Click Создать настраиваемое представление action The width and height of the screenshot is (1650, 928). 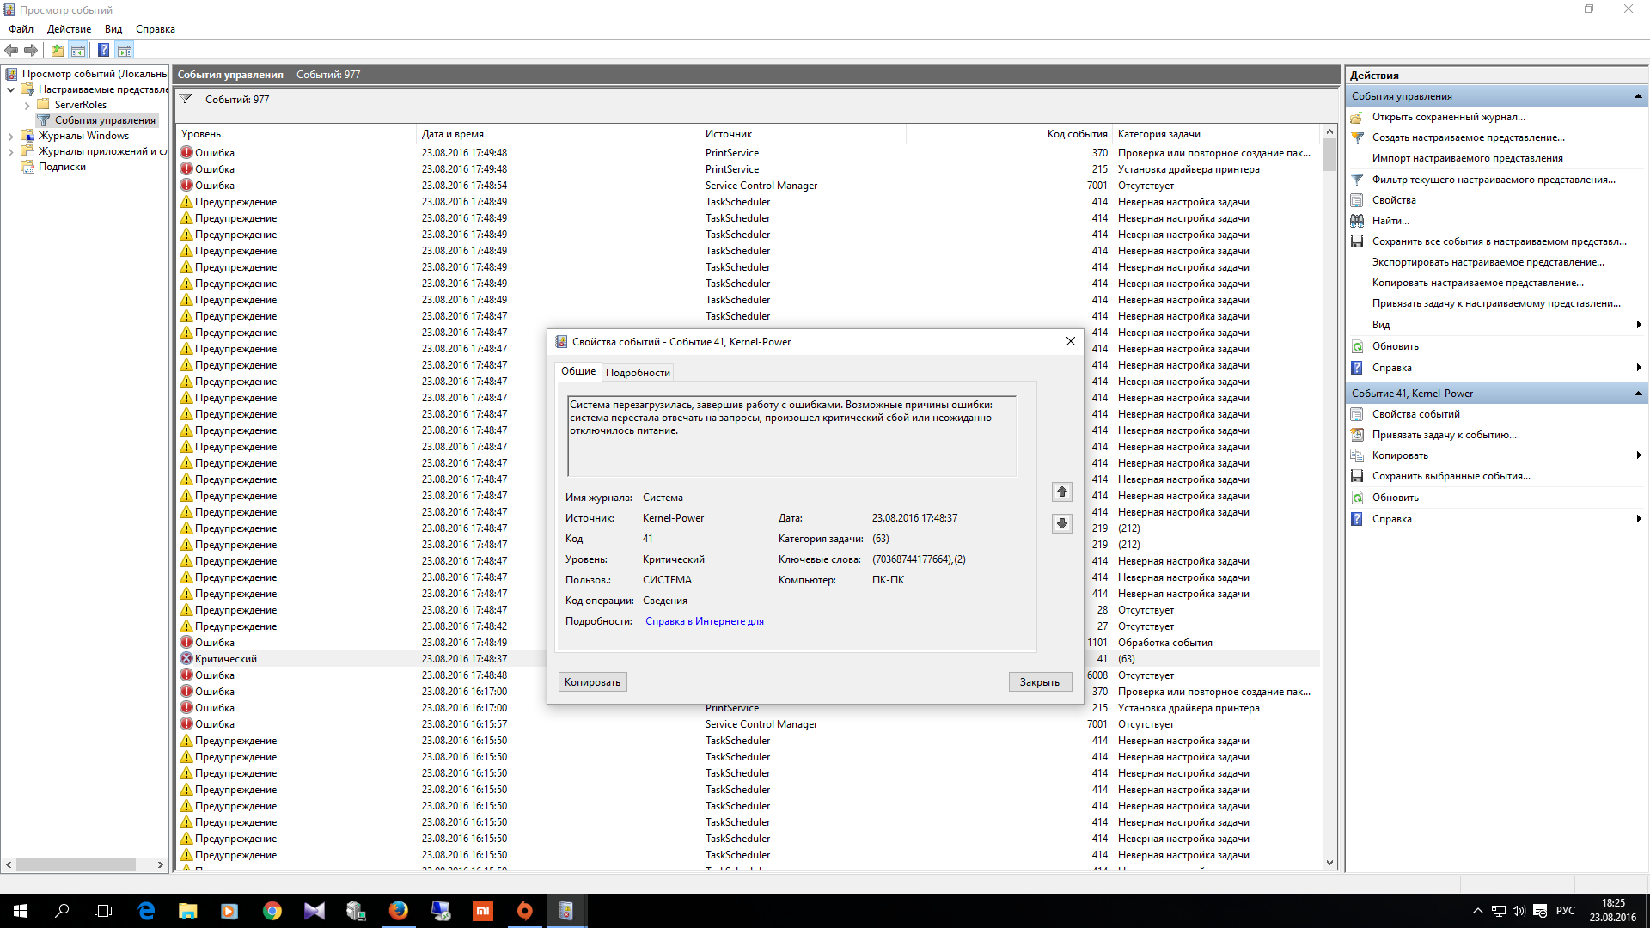pos(1468,137)
